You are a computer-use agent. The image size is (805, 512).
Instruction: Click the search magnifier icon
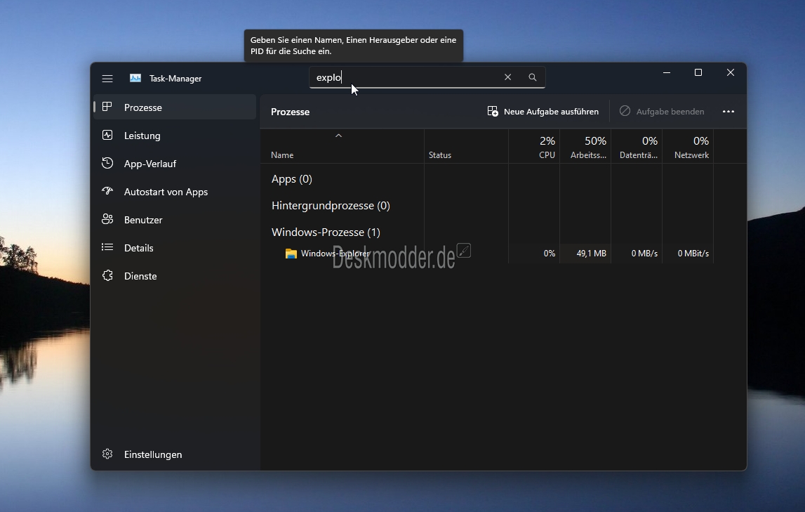click(x=533, y=77)
